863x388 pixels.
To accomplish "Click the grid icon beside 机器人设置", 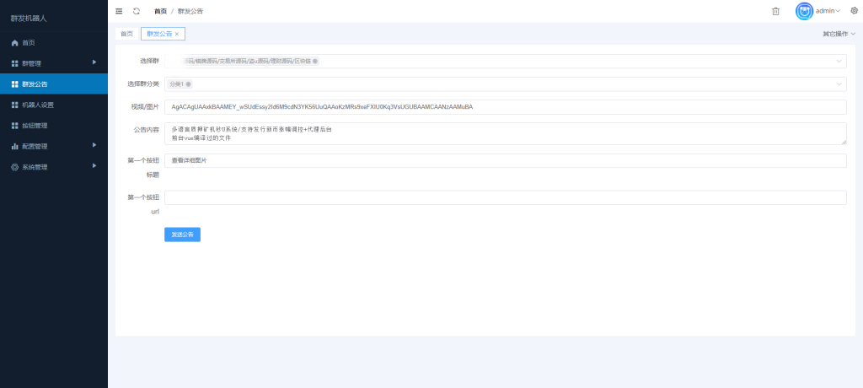I will coord(15,105).
